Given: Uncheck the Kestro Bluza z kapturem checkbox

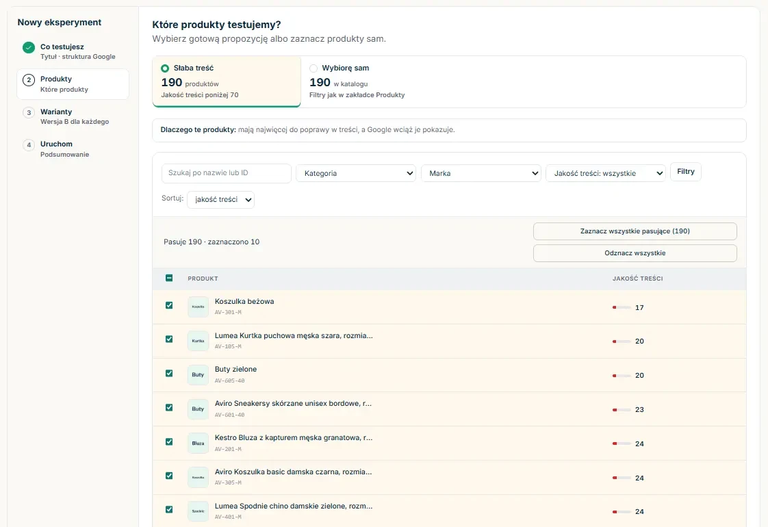Looking at the screenshot, I should click(169, 441).
